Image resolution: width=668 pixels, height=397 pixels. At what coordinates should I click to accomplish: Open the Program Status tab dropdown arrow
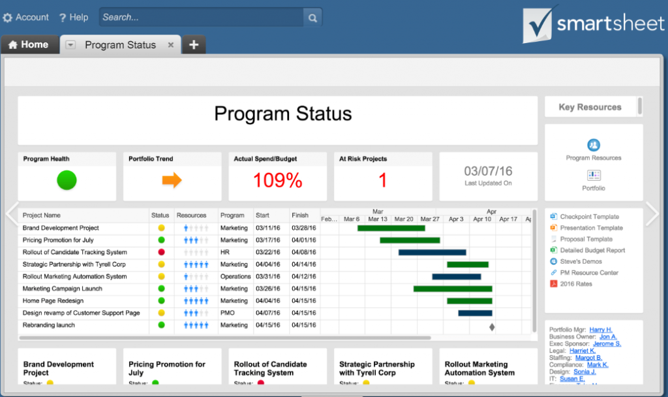(70, 44)
